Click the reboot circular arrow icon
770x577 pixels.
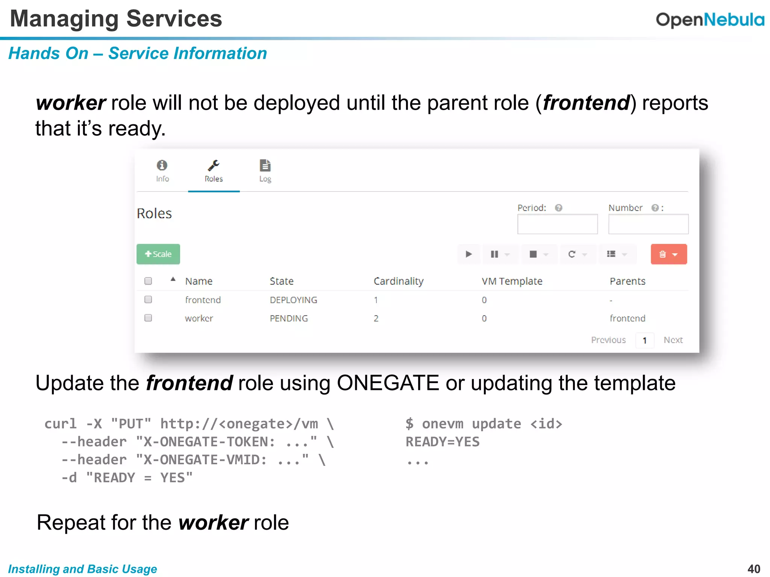(572, 254)
